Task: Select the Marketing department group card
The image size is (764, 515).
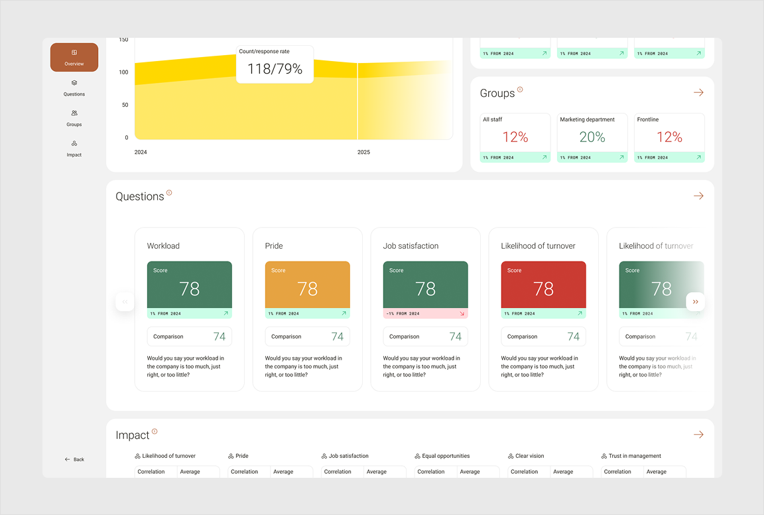Action: (x=592, y=137)
